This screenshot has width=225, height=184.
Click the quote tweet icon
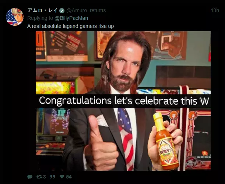53,177
